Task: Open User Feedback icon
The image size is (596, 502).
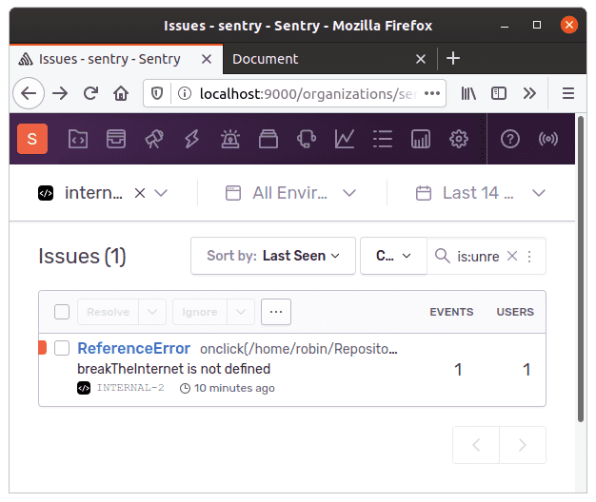Action: click(307, 139)
